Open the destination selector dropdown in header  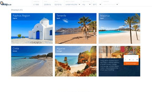click(110, 3)
